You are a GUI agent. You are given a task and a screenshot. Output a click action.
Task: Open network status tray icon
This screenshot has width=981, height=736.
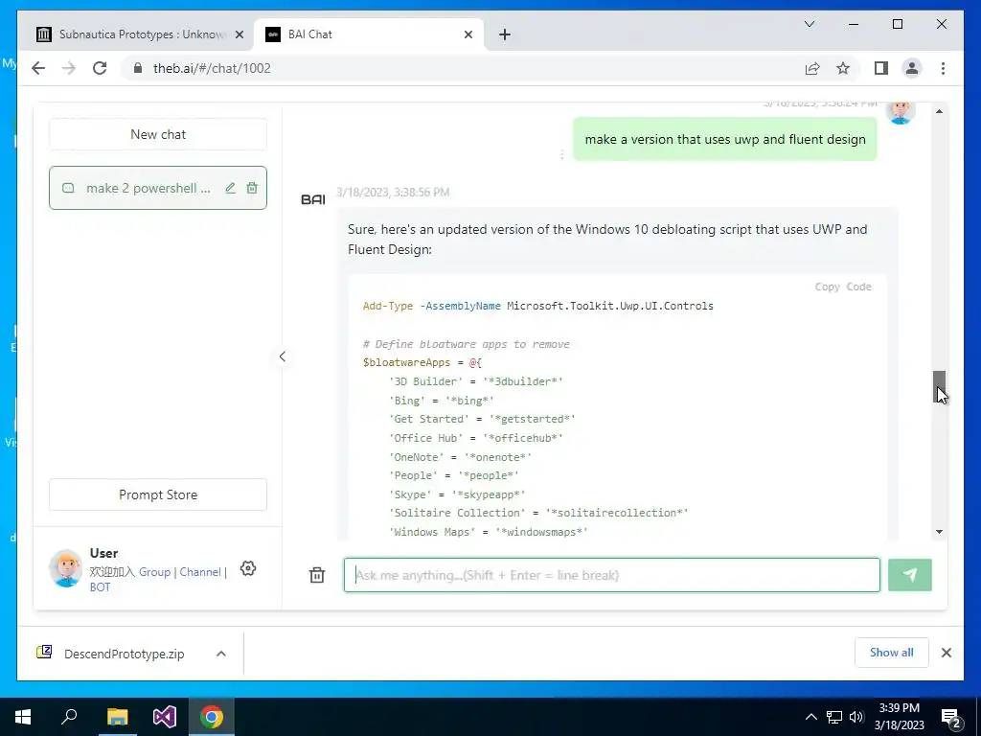834,717
